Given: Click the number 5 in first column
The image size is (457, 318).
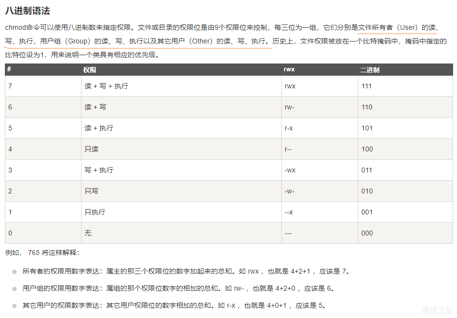Looking at the screenshot, I should pos(10,128).
